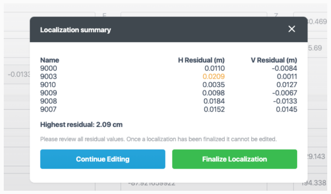Click H residual 0.0035 for 9010

point(214,85)
